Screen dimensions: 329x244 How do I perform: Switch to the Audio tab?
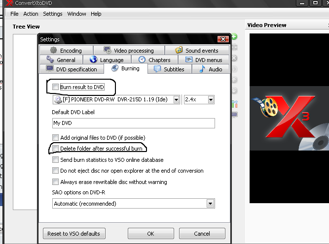[x=211, y=69]
